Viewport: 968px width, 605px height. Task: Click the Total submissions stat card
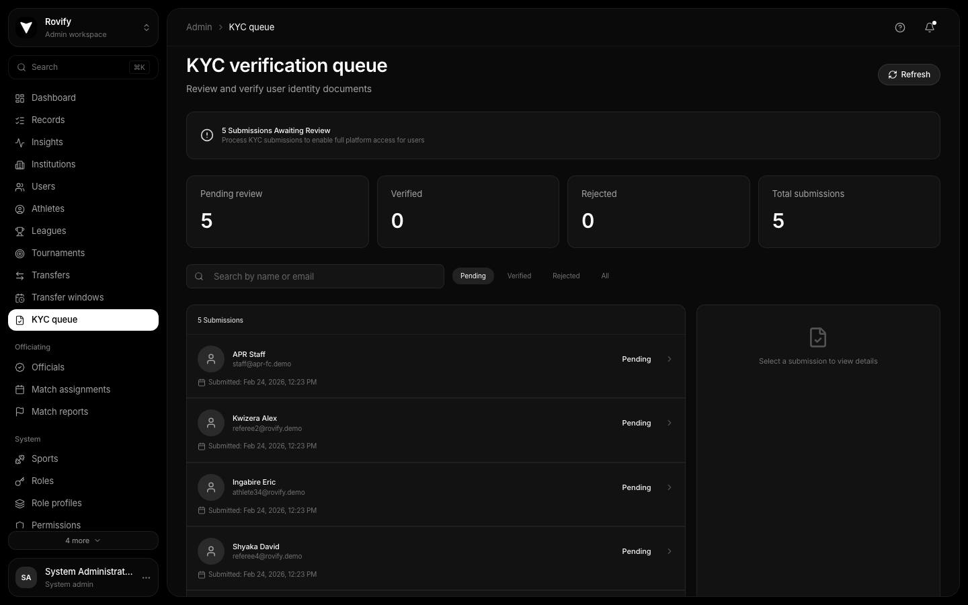tap(849, 212)
